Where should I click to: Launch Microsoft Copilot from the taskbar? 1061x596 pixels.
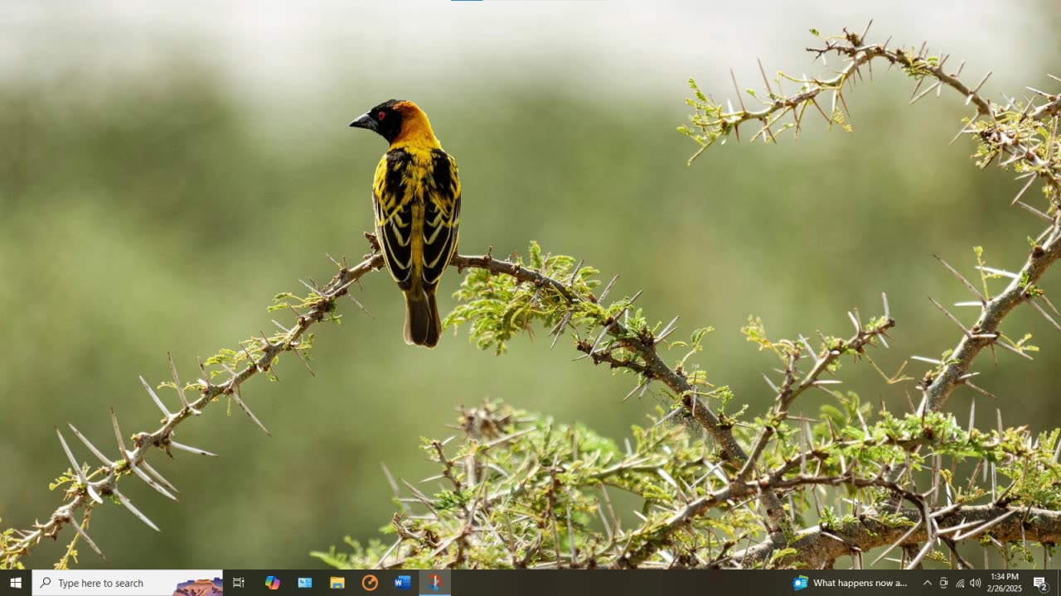[x=272, y=583]
